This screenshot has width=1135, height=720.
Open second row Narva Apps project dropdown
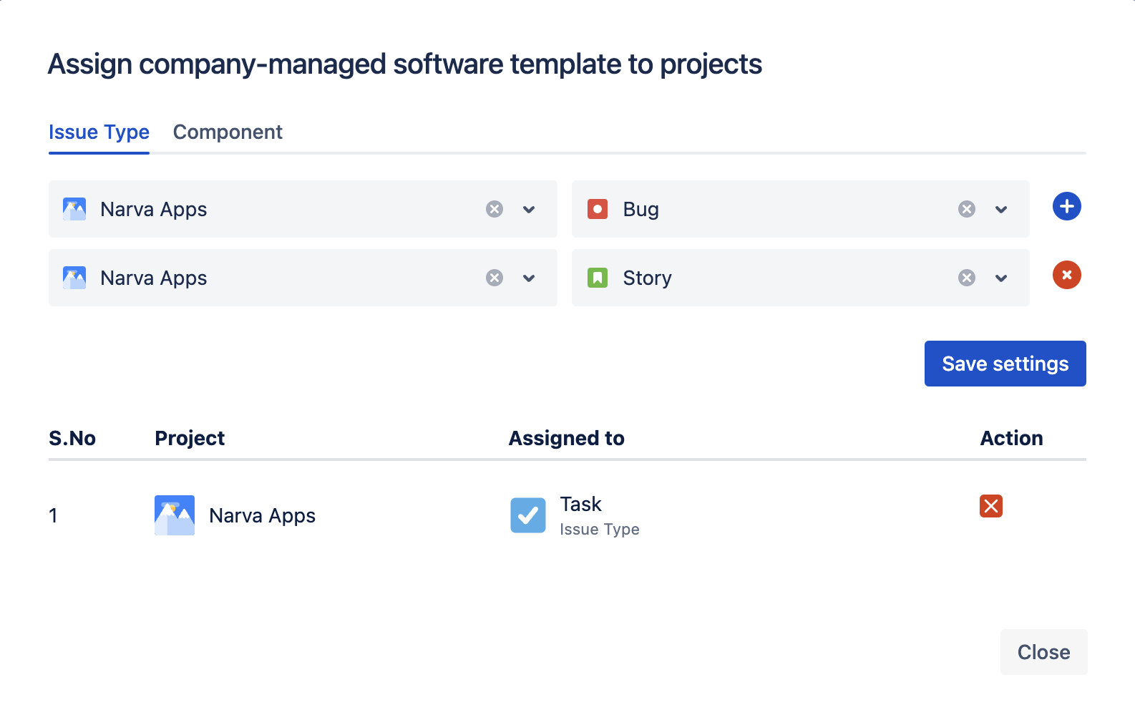point(529,278)
